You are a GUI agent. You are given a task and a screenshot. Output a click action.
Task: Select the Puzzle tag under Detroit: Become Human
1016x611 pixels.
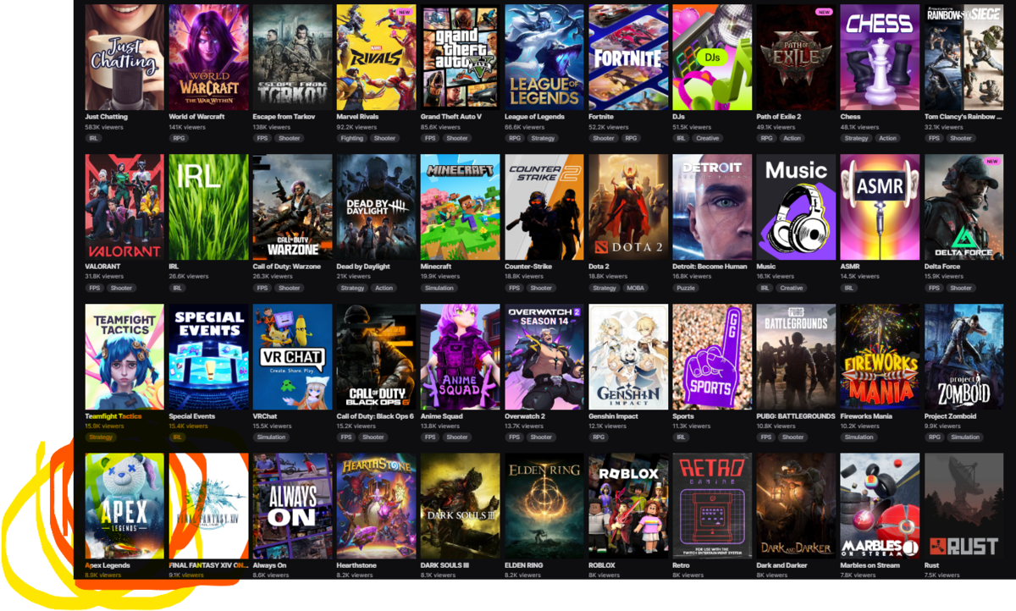(686, 288)
